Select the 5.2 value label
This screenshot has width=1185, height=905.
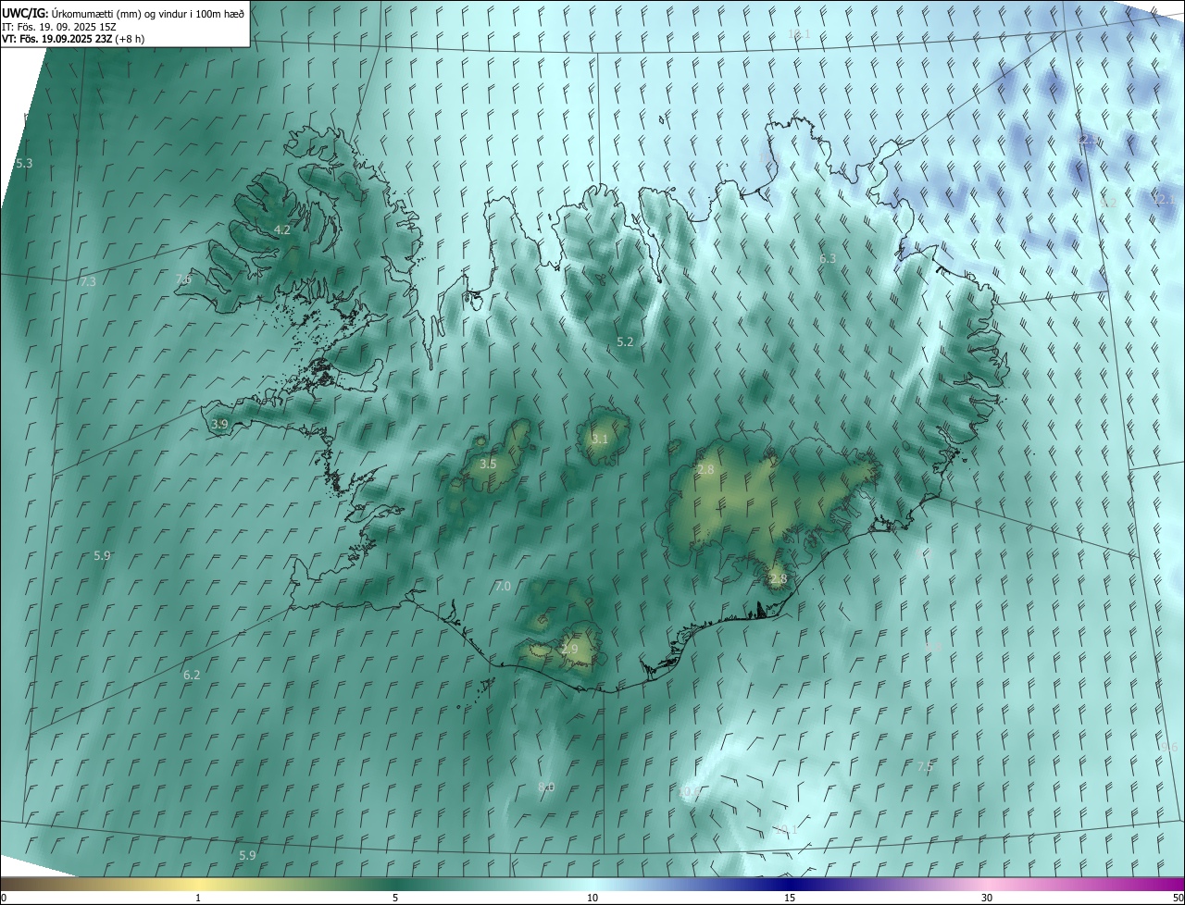[x=625, y=341]
